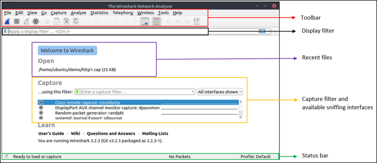Start capturing packets with shark fin icon
This screenshot has height=163, width=377.
7,21
